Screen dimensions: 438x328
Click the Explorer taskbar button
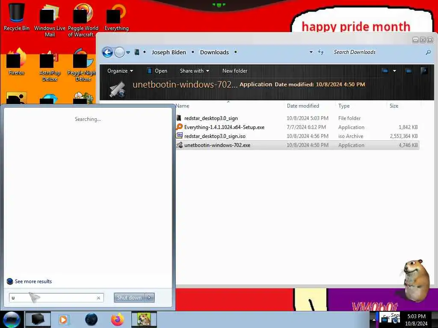click(38, 319)
